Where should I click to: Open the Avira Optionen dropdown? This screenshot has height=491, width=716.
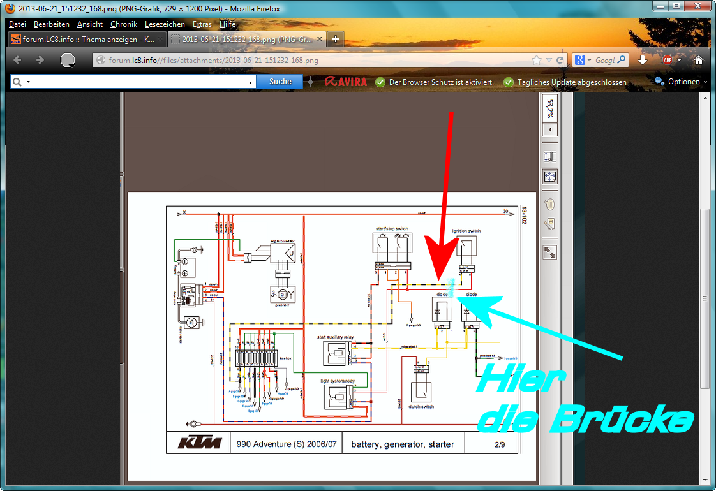tap(680, 82)
